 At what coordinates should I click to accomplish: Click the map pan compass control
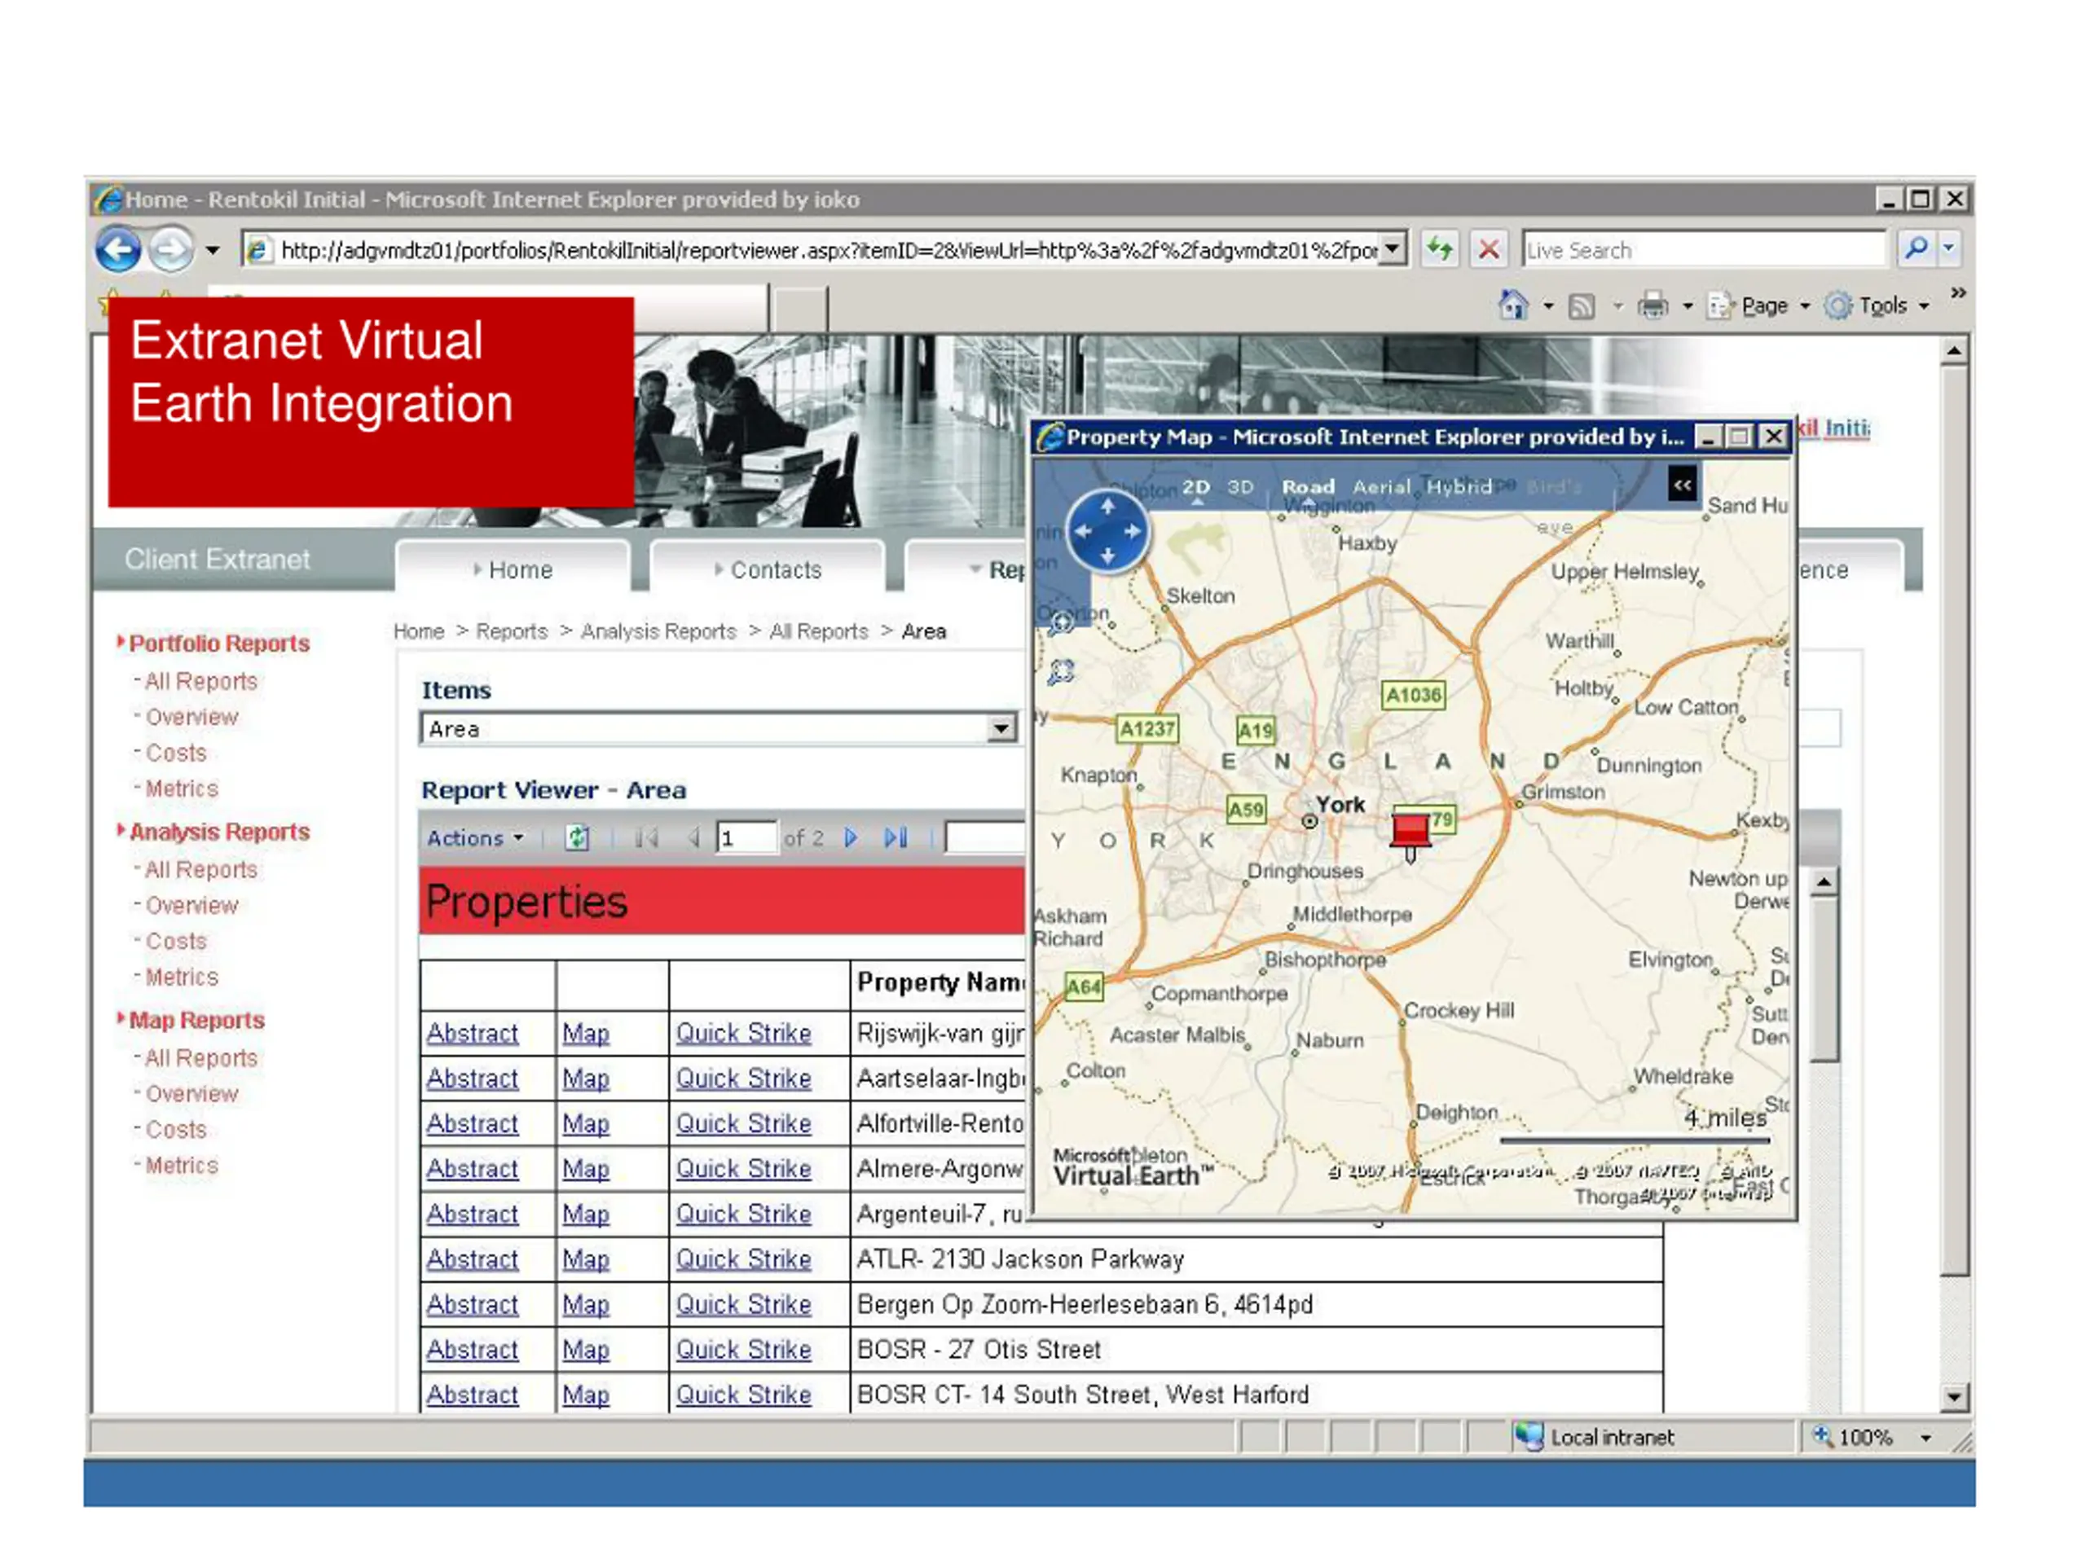(x=1107, y=531)
